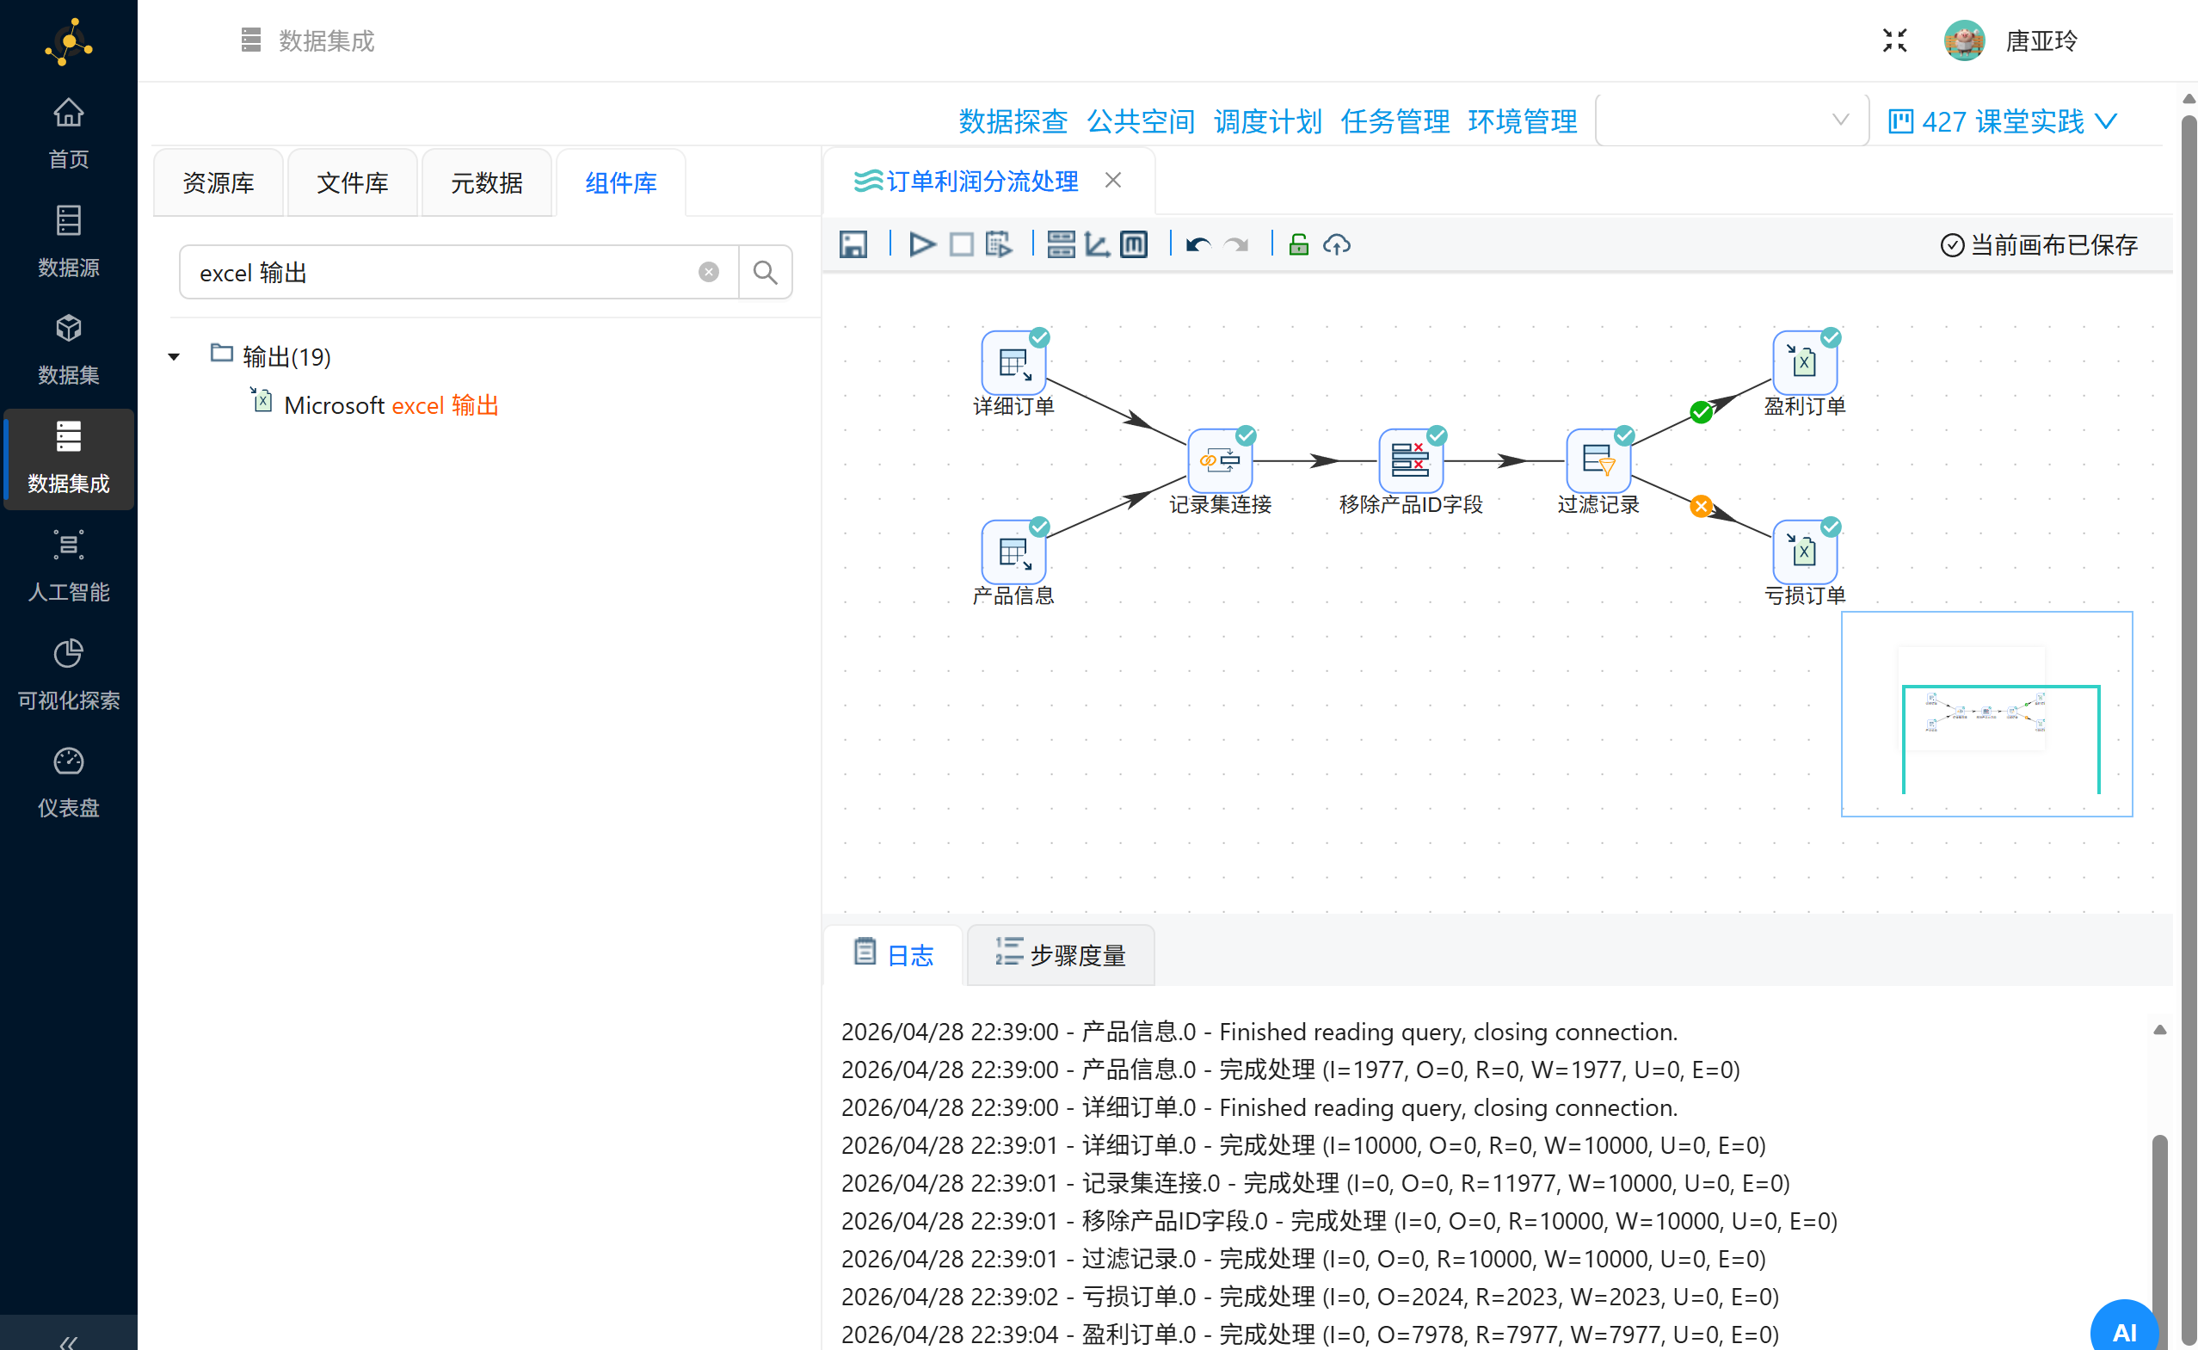Click the scheduled run calendar icon
Viewport: 2198px width, 1350px height.
point(997,244)
